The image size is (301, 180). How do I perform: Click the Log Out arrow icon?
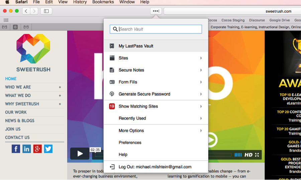pos(112,167)
